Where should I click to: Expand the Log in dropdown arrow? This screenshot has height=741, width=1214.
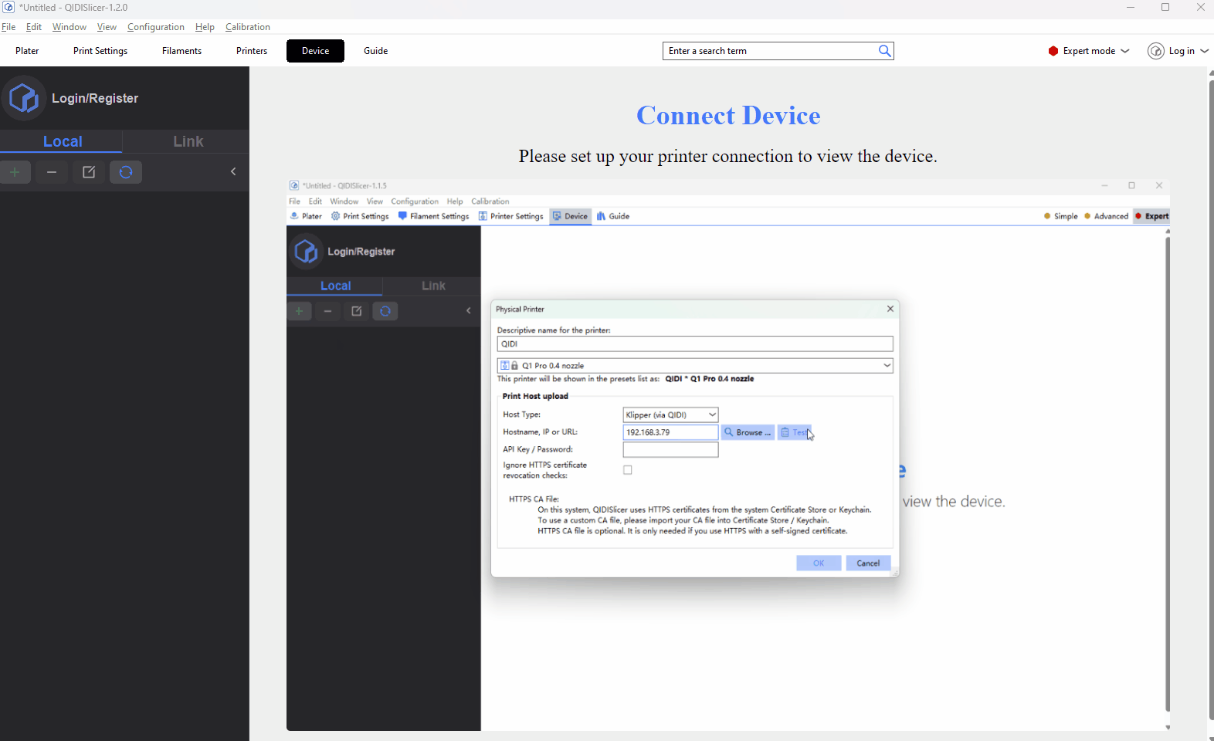coord(1205,51)
